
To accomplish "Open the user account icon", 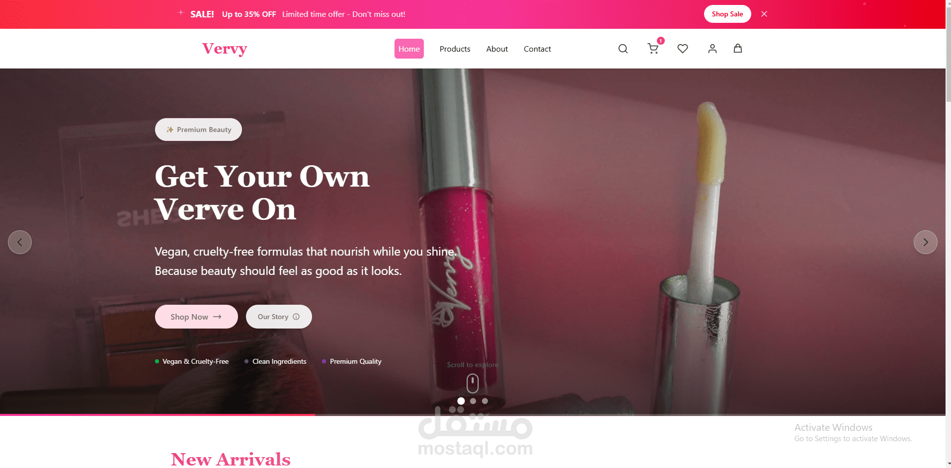I will (713, 49).
